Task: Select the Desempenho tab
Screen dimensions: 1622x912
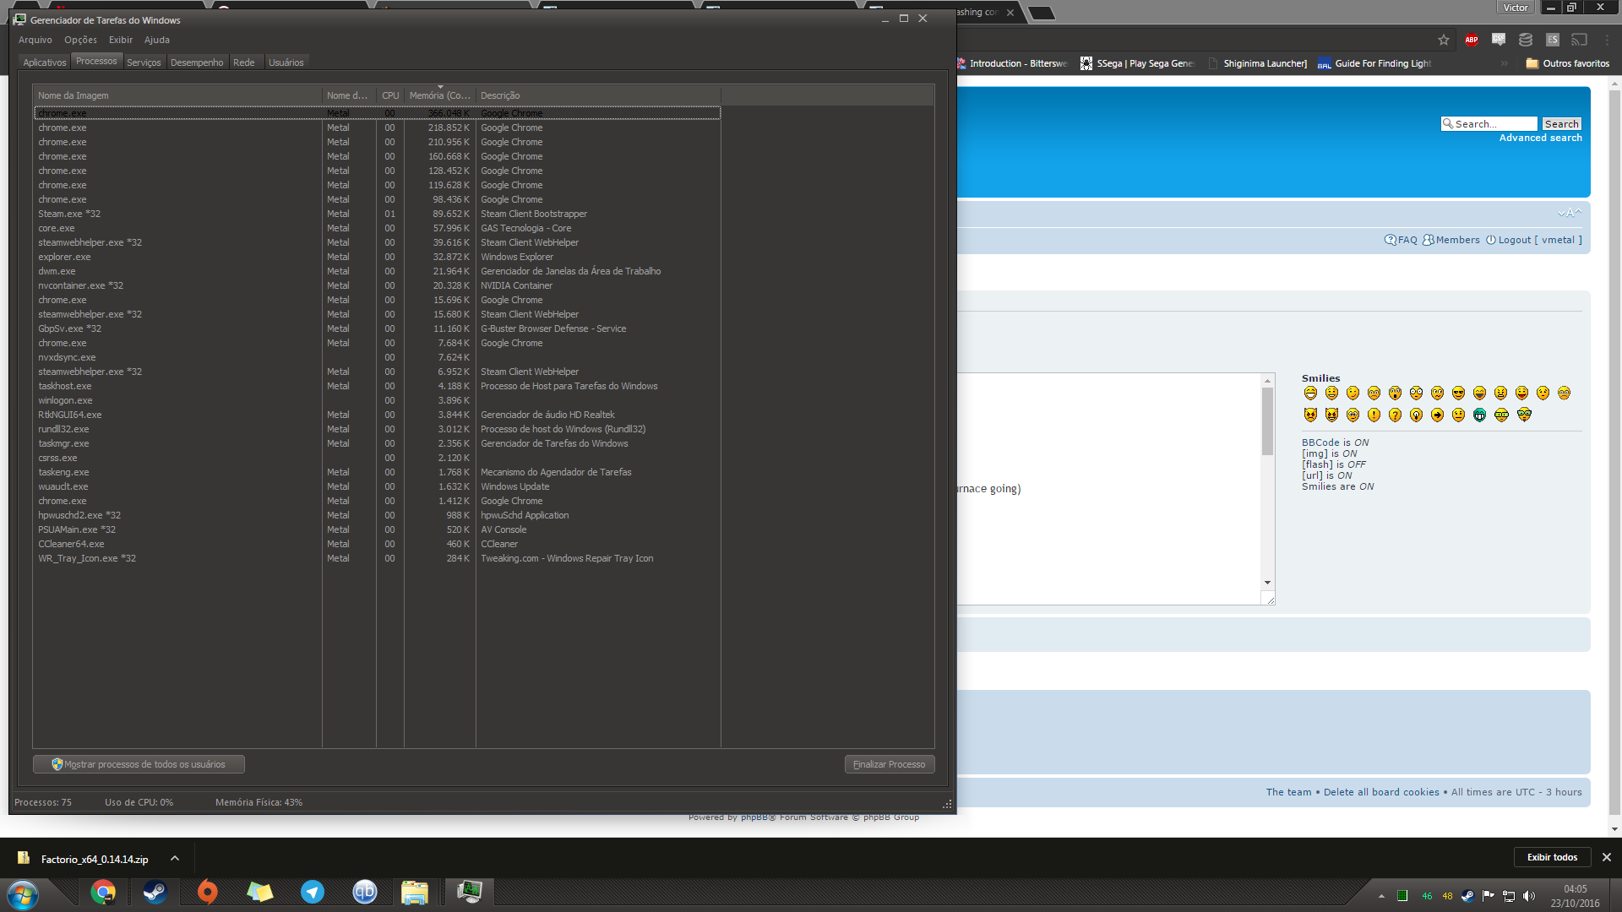Action: pyautogui.click(x=197, y=62)
